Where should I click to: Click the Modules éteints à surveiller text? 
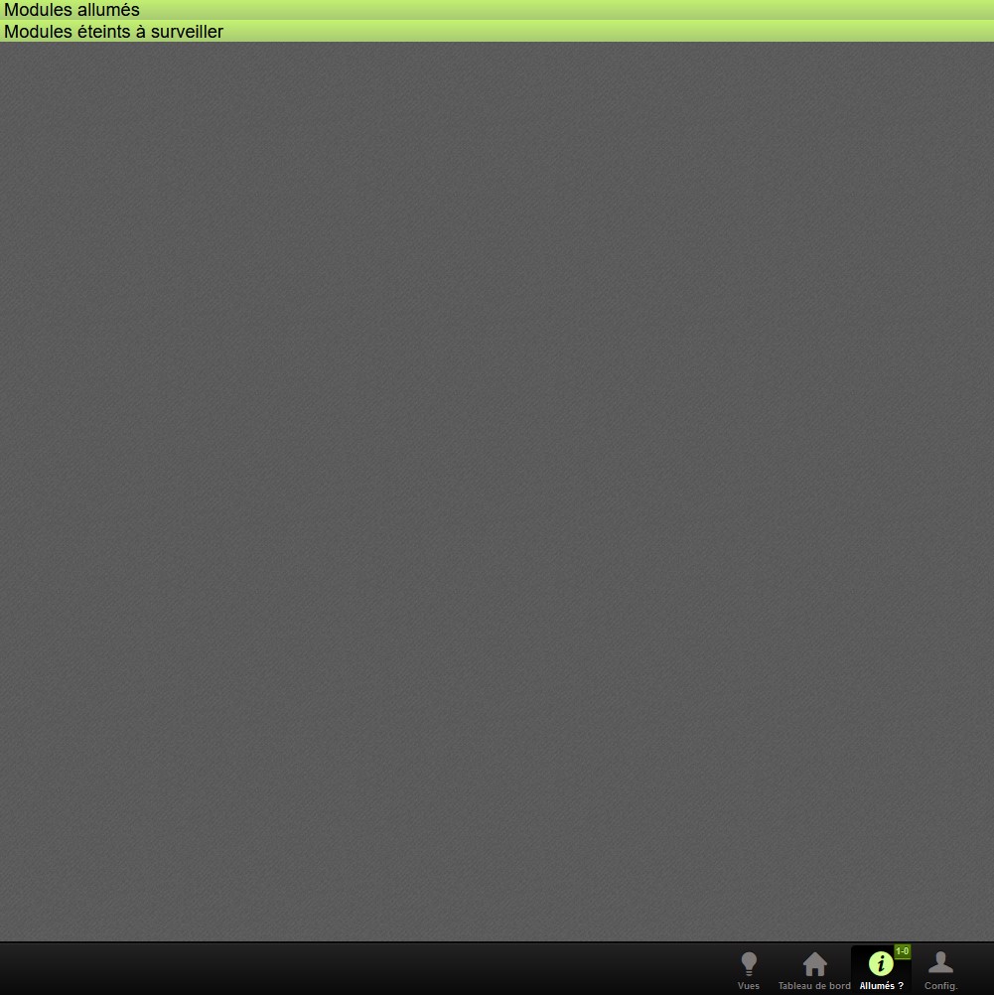click(113, 31)
